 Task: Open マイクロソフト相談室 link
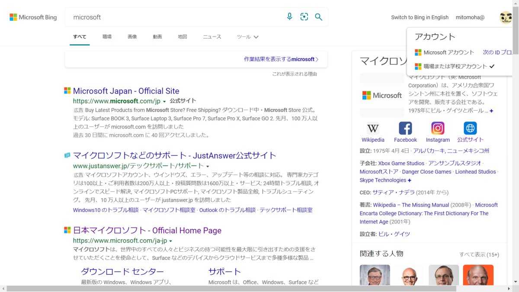click(169, 210)
